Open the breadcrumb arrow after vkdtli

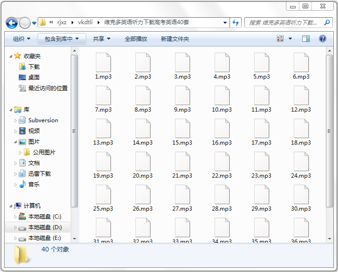99,22
